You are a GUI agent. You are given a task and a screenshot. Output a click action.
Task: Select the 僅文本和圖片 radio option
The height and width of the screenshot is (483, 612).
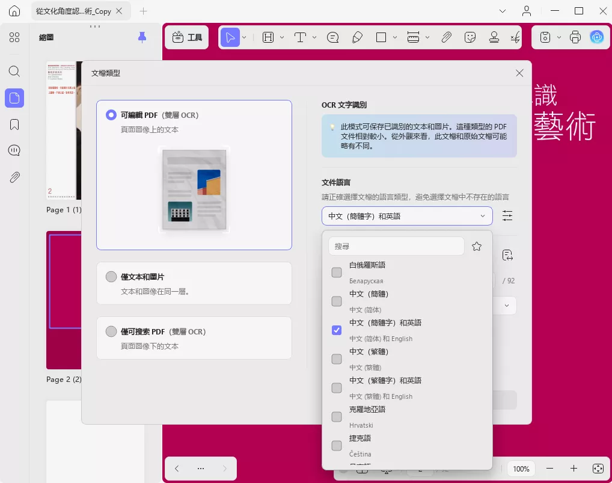point(111,277)
